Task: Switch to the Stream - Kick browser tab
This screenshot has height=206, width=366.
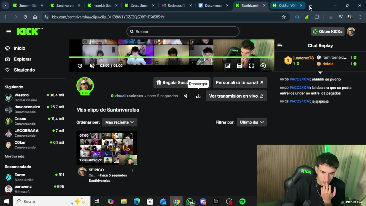Action: coord(28,5)
